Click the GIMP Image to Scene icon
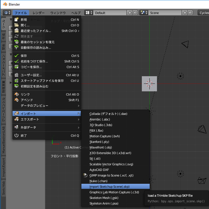Screen dimensions: 209x209 coord(85,175)
